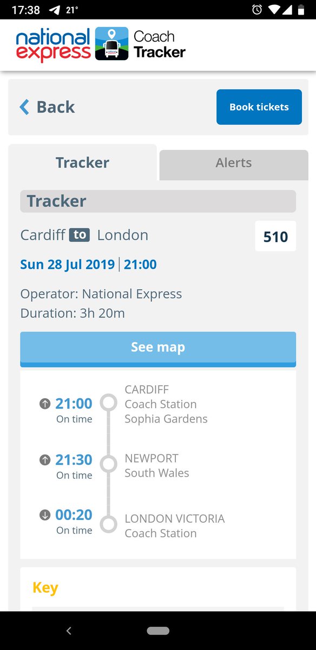
Task: Tap the departure arrow icon beside 21:30
Action: pos(45,460)
